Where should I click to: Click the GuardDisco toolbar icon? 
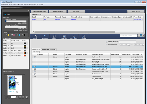pyautogui.click(x=45, y=37)
